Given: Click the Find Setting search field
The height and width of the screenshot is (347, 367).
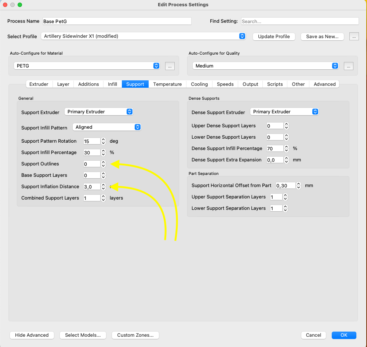Looking at the screenshot, I should (x=300, y=21).
